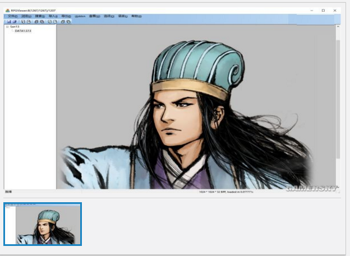Open the 查看 (View) menu

point(94,16)
